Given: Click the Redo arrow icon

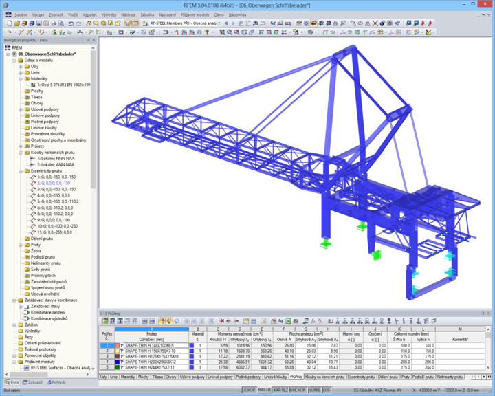Looking at the screenshot, I should point(78,23).
